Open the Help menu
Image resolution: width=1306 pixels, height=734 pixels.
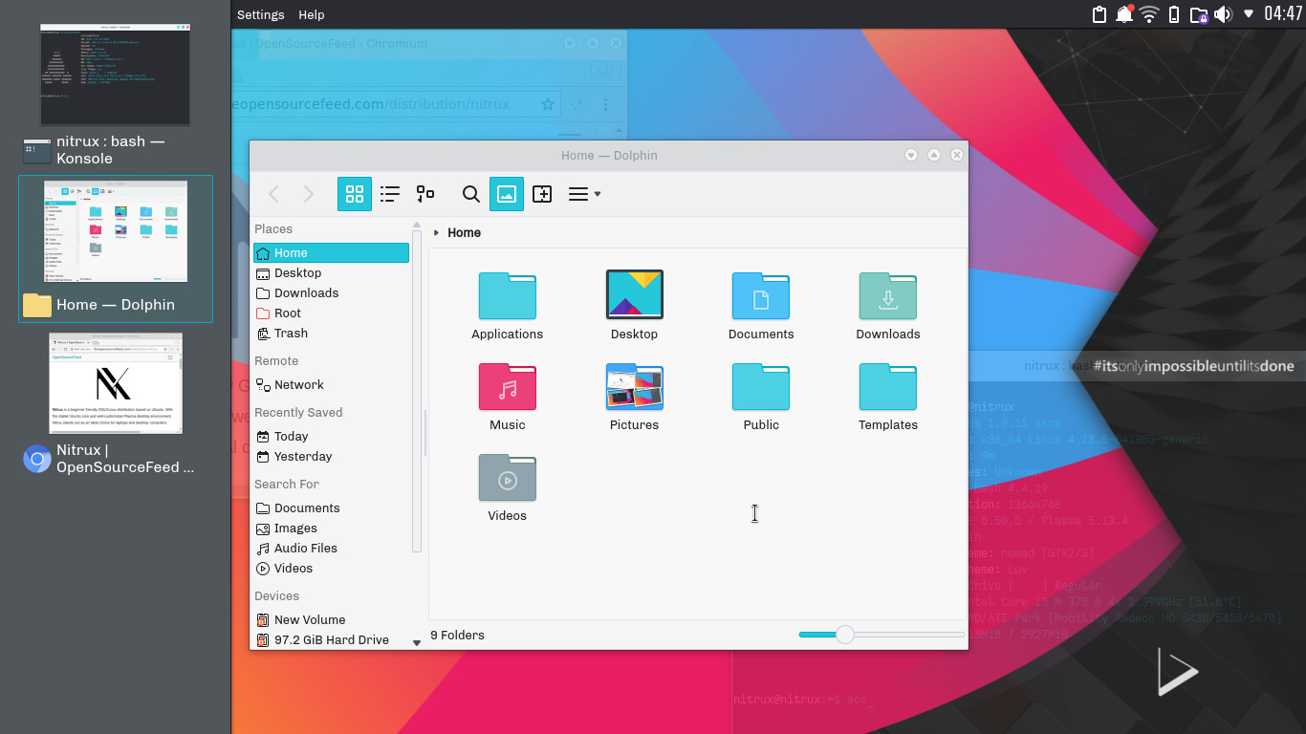coord(311,14)
